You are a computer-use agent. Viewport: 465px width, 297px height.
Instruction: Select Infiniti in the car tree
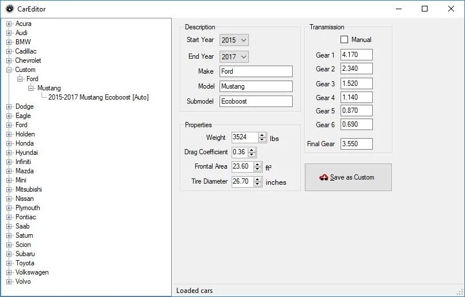point(23,162)
